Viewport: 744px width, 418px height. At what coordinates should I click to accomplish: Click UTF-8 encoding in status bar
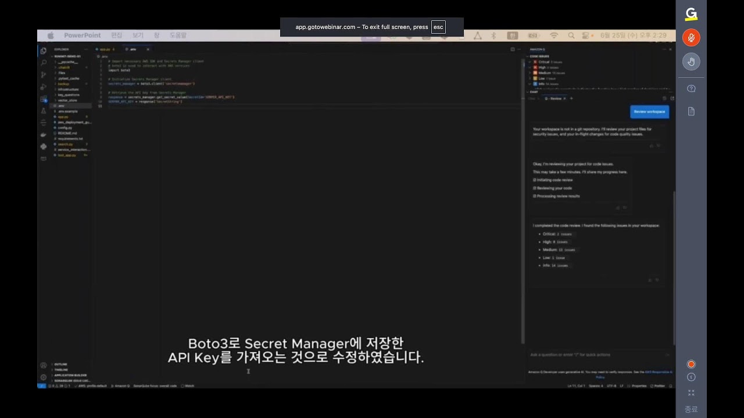coord(611,385)
